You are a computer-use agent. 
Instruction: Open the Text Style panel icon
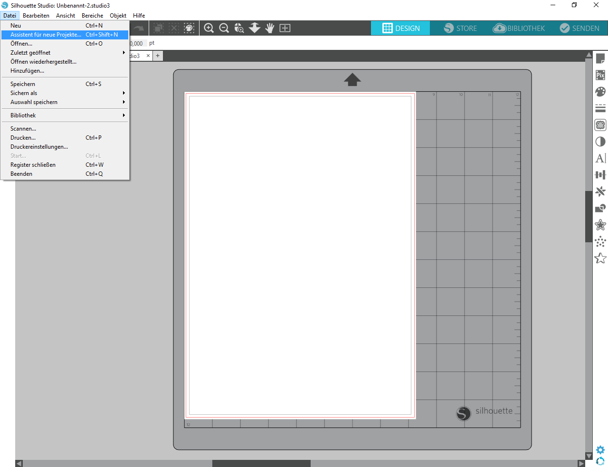pos(600,158)
